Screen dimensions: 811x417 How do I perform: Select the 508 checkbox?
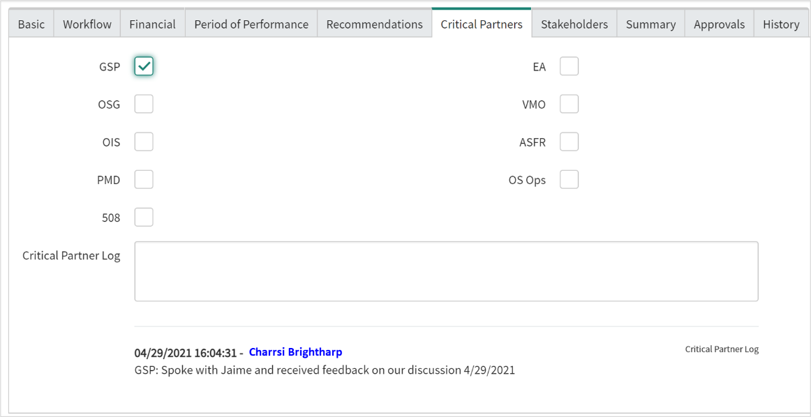pyautogui.click(x=144, y=217)
